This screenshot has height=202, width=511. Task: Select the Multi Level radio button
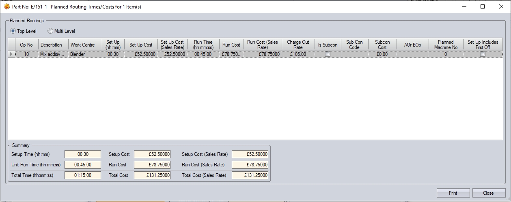coord(50,31)
